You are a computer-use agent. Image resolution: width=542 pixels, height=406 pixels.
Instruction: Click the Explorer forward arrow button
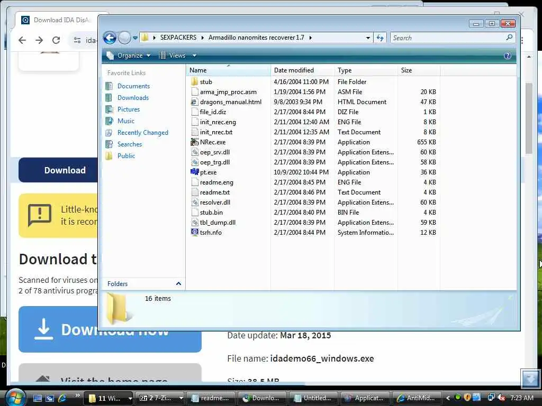click(x=124, y=38)
